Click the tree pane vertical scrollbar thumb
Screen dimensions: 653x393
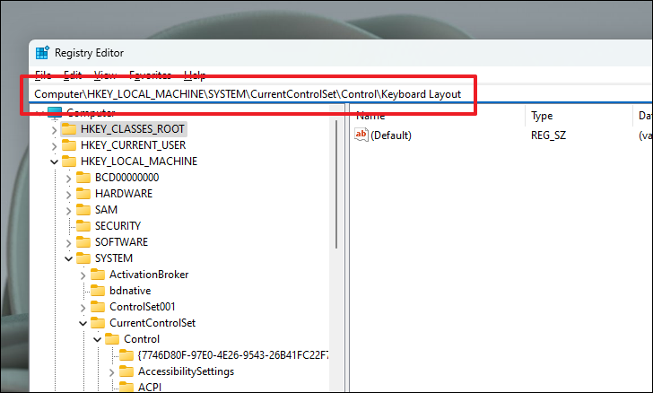[336, 185]
